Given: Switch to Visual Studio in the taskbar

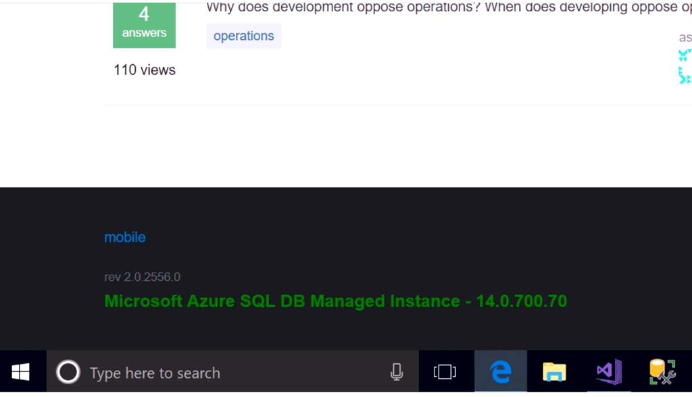Looking at the screenshot, I should [x=608, y=372].
